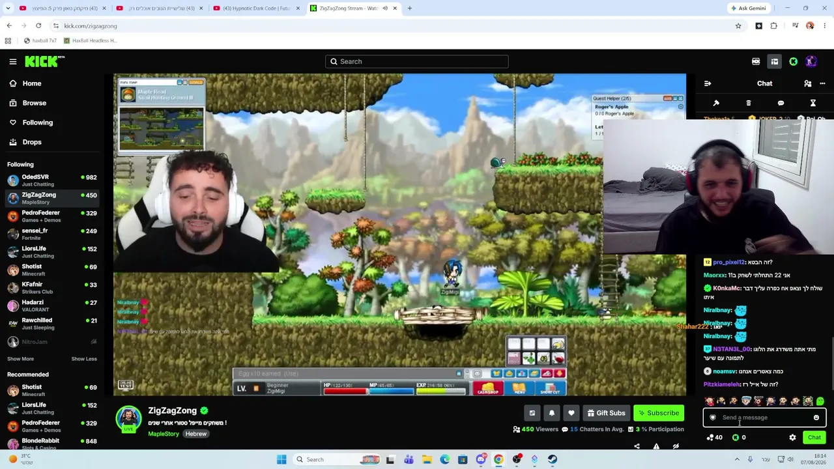Open Hadarzi VALORANT channel

pos(52,306)
